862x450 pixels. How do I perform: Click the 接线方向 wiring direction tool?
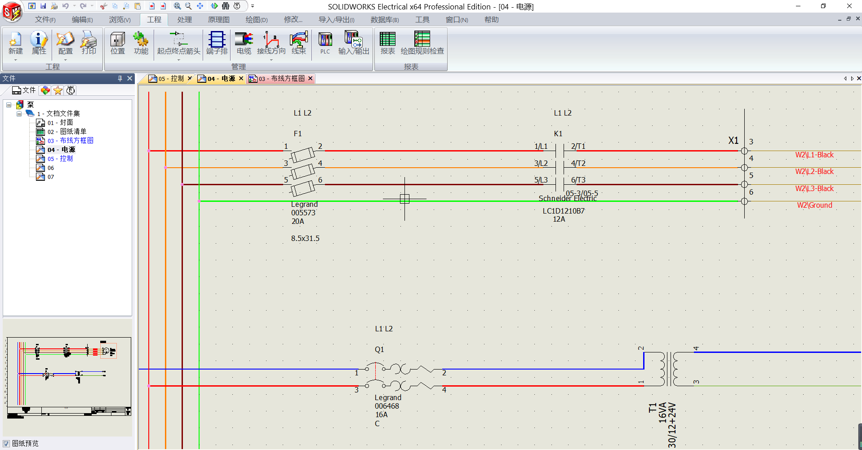(271, 43)
